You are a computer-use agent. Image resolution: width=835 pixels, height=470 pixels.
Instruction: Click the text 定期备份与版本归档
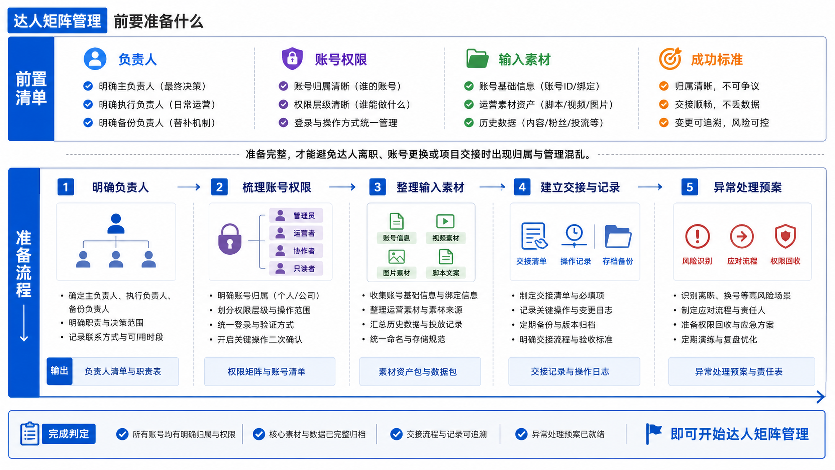pos(557,324)
